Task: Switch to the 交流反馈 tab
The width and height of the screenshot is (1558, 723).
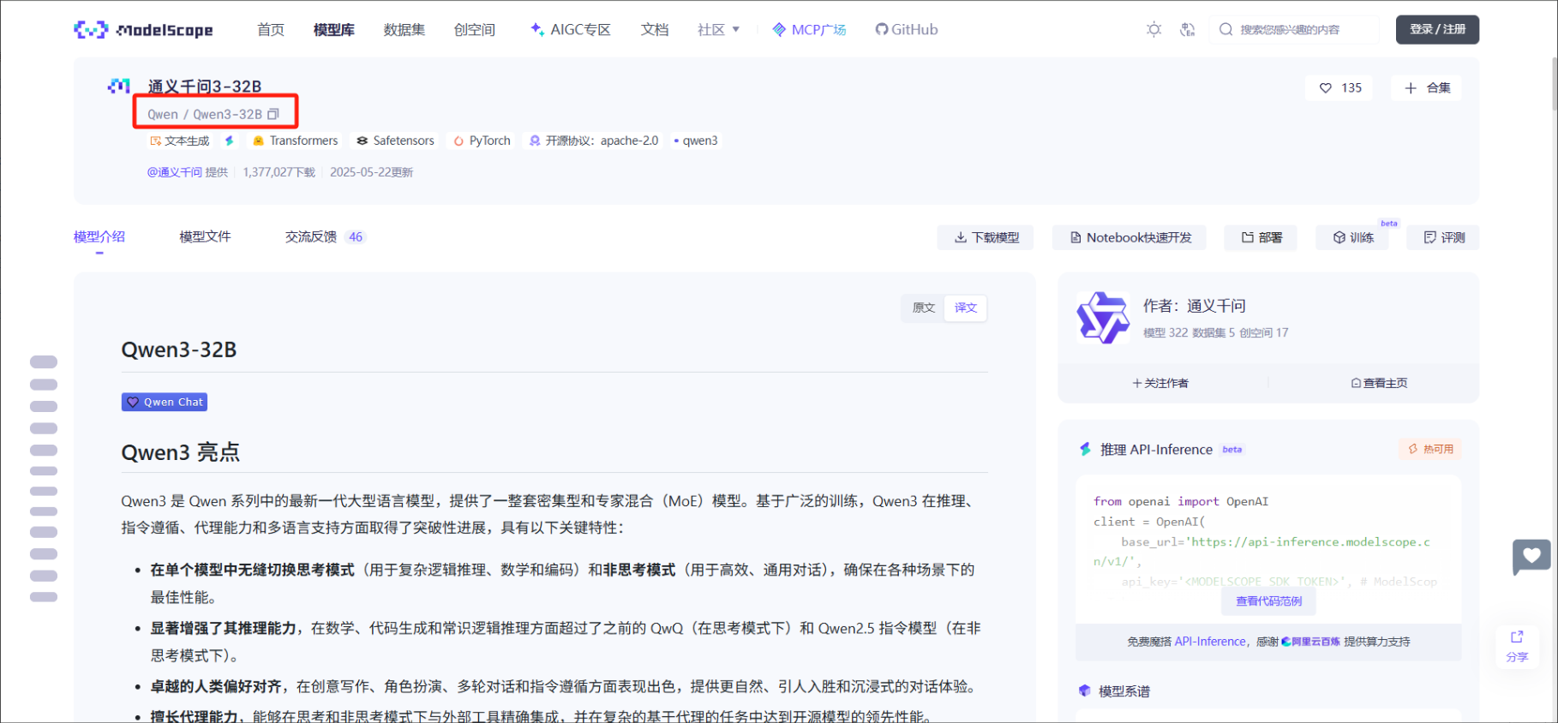Action: 311,236
